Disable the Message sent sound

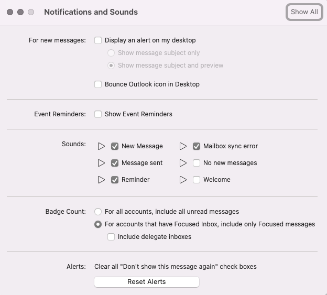pos(115,163)
